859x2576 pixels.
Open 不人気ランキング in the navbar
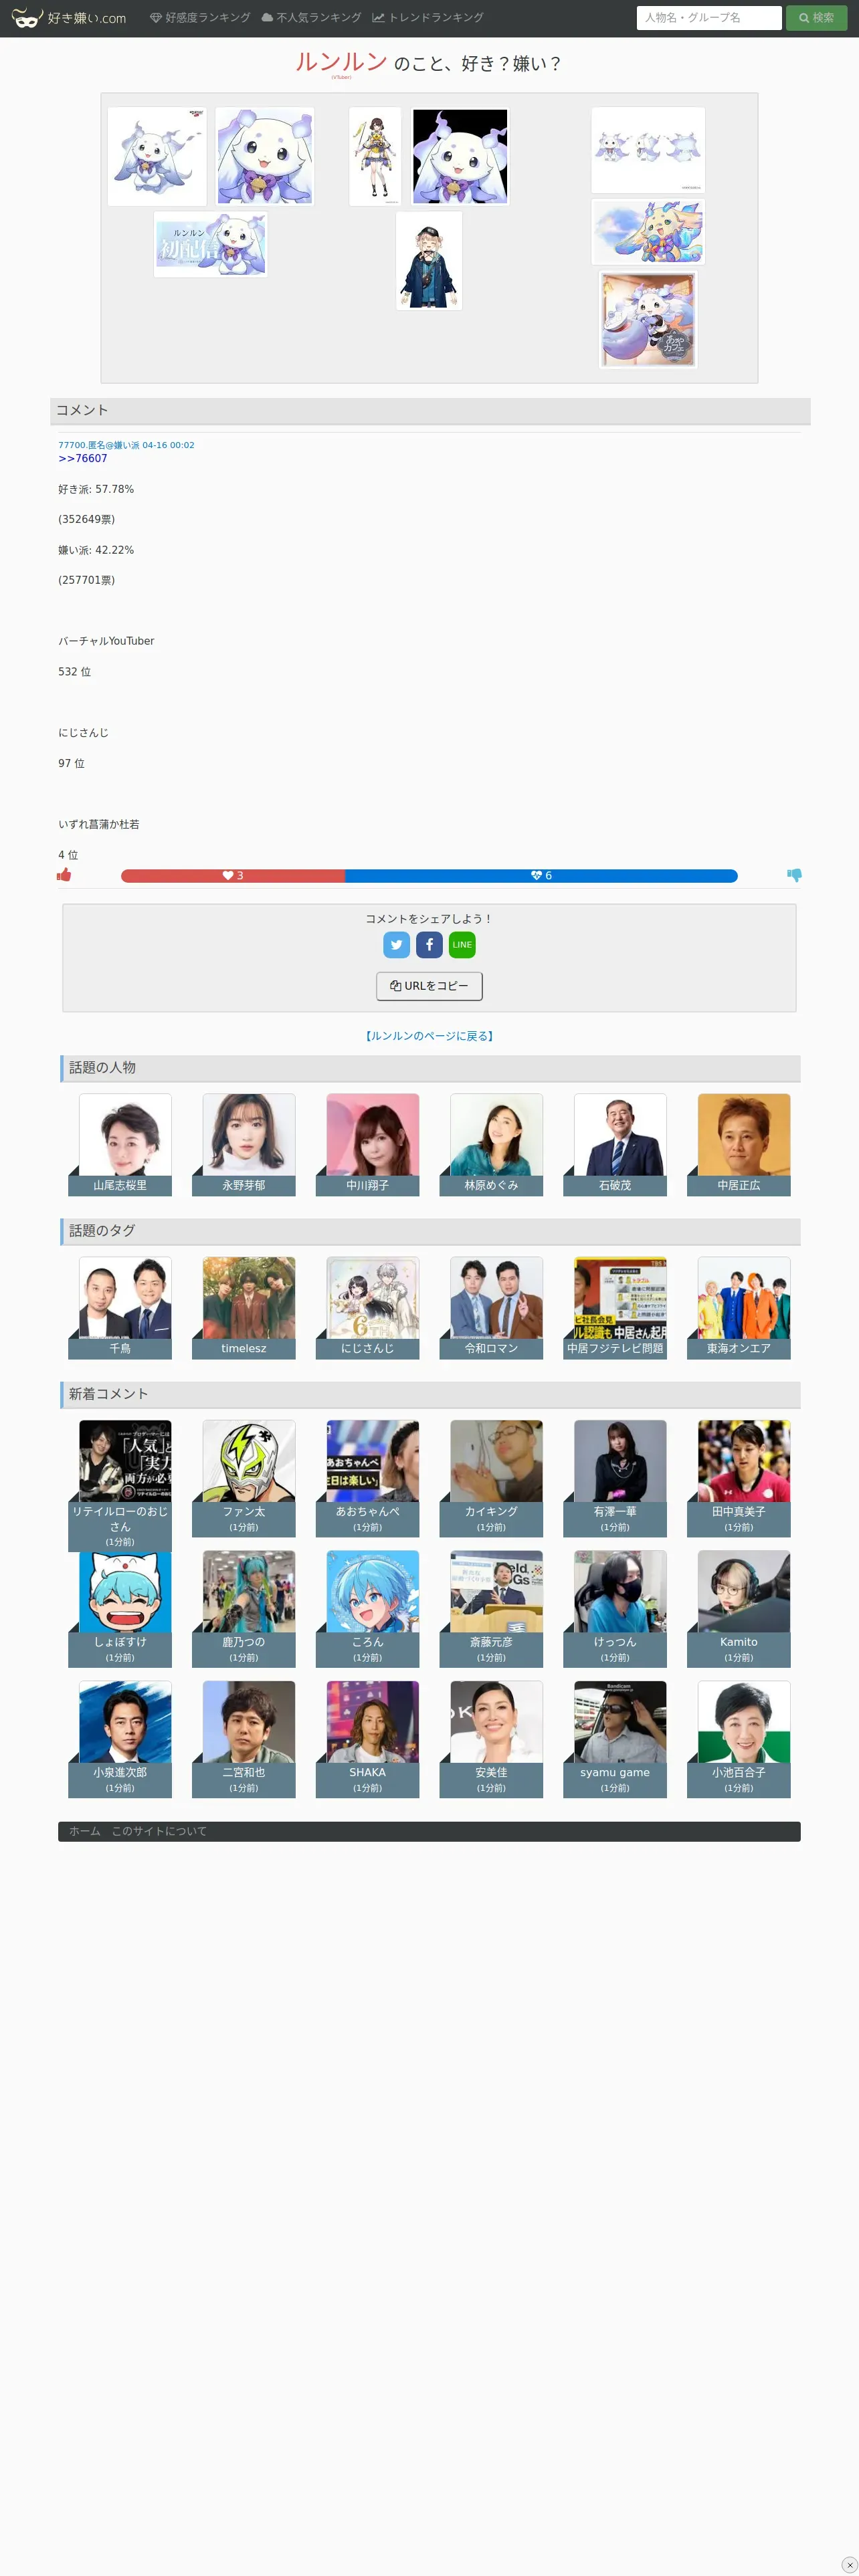tap(311, 18)
